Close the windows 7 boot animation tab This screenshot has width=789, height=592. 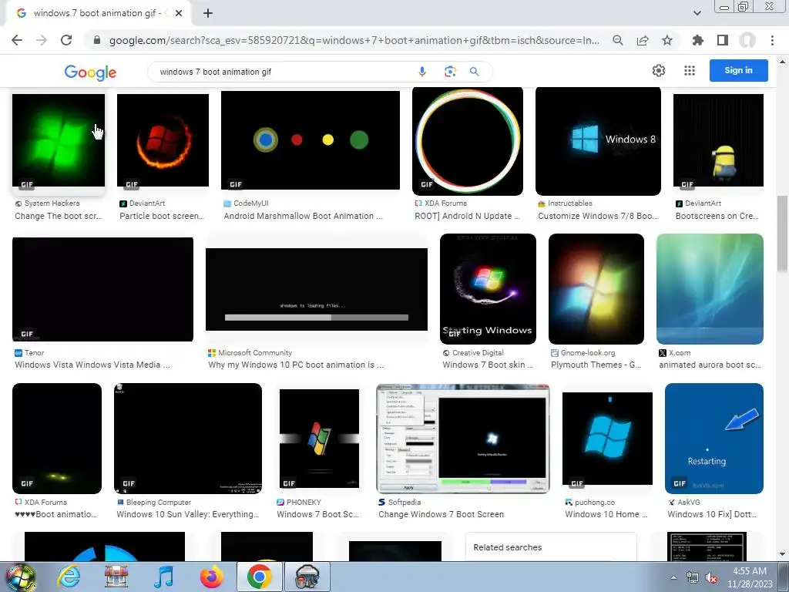pyautogui.click(x=179, y=13)
